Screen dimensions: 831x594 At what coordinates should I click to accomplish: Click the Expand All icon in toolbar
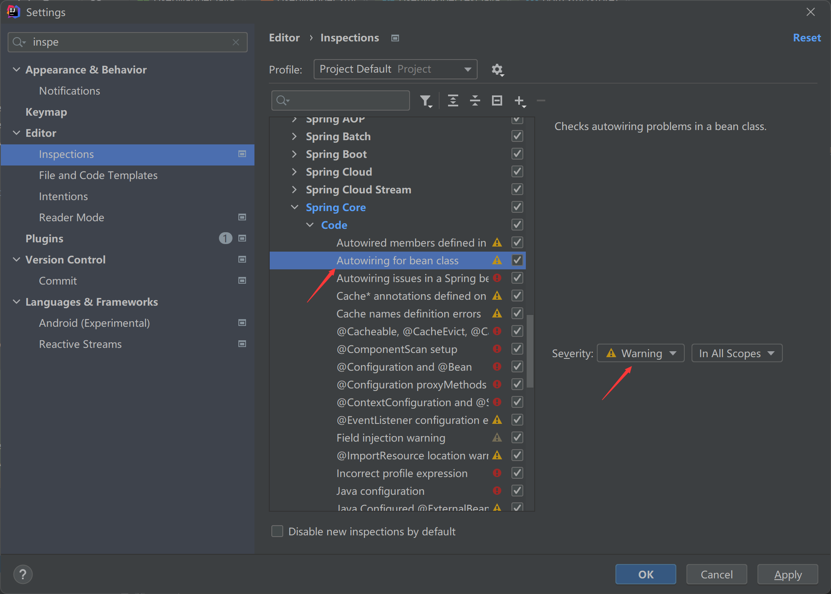(x=453, y=100)
